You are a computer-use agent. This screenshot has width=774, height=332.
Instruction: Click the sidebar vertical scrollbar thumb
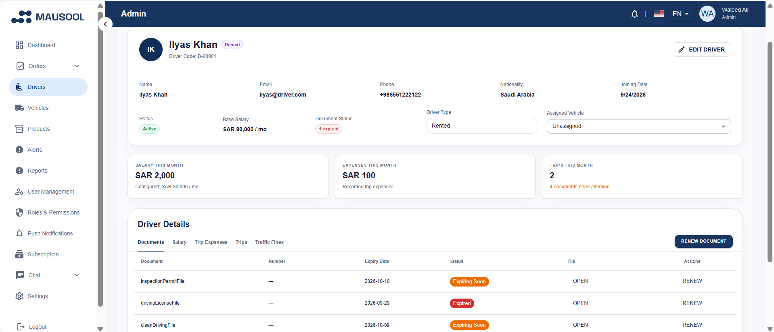100,159
